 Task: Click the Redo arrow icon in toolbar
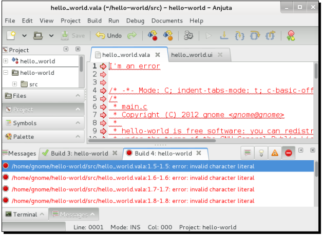[x=132, y=35]
